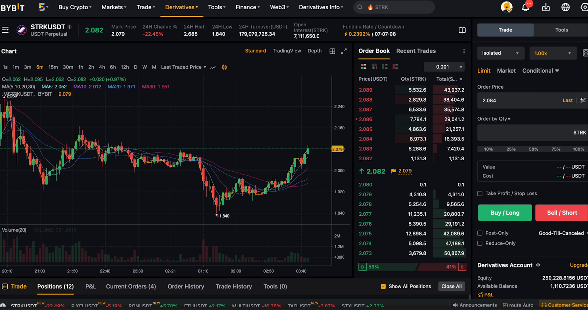
Task: Set order price to Last
Action: 567,101
